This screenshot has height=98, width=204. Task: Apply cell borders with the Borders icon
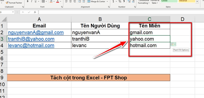point(43,2)
